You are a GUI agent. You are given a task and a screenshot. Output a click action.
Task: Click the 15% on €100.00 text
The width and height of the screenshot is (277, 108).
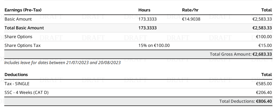tap(154, 45)
